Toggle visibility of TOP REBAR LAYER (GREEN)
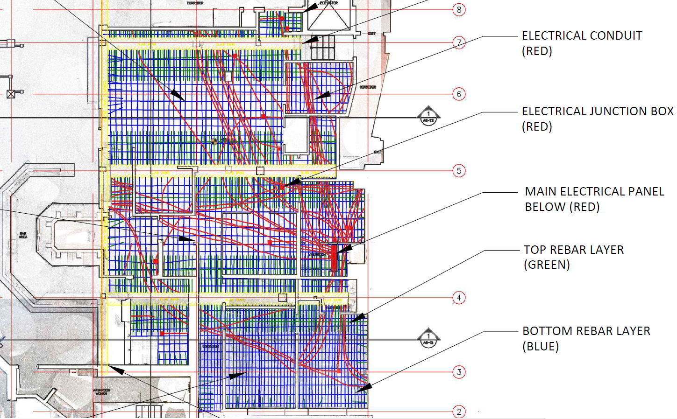This screenshot has width=677, height=419. point(574,257)
